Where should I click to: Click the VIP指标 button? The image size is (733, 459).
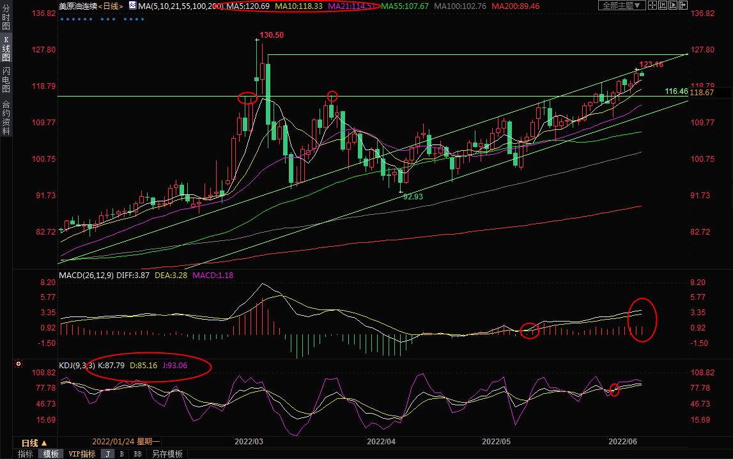(82, 454)
